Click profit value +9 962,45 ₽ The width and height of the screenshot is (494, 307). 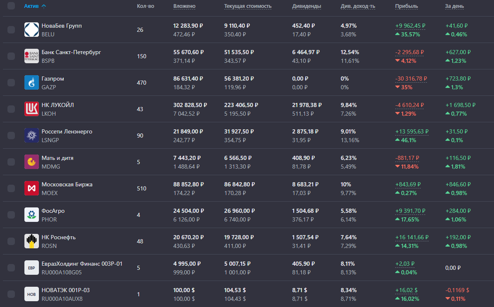410,26
